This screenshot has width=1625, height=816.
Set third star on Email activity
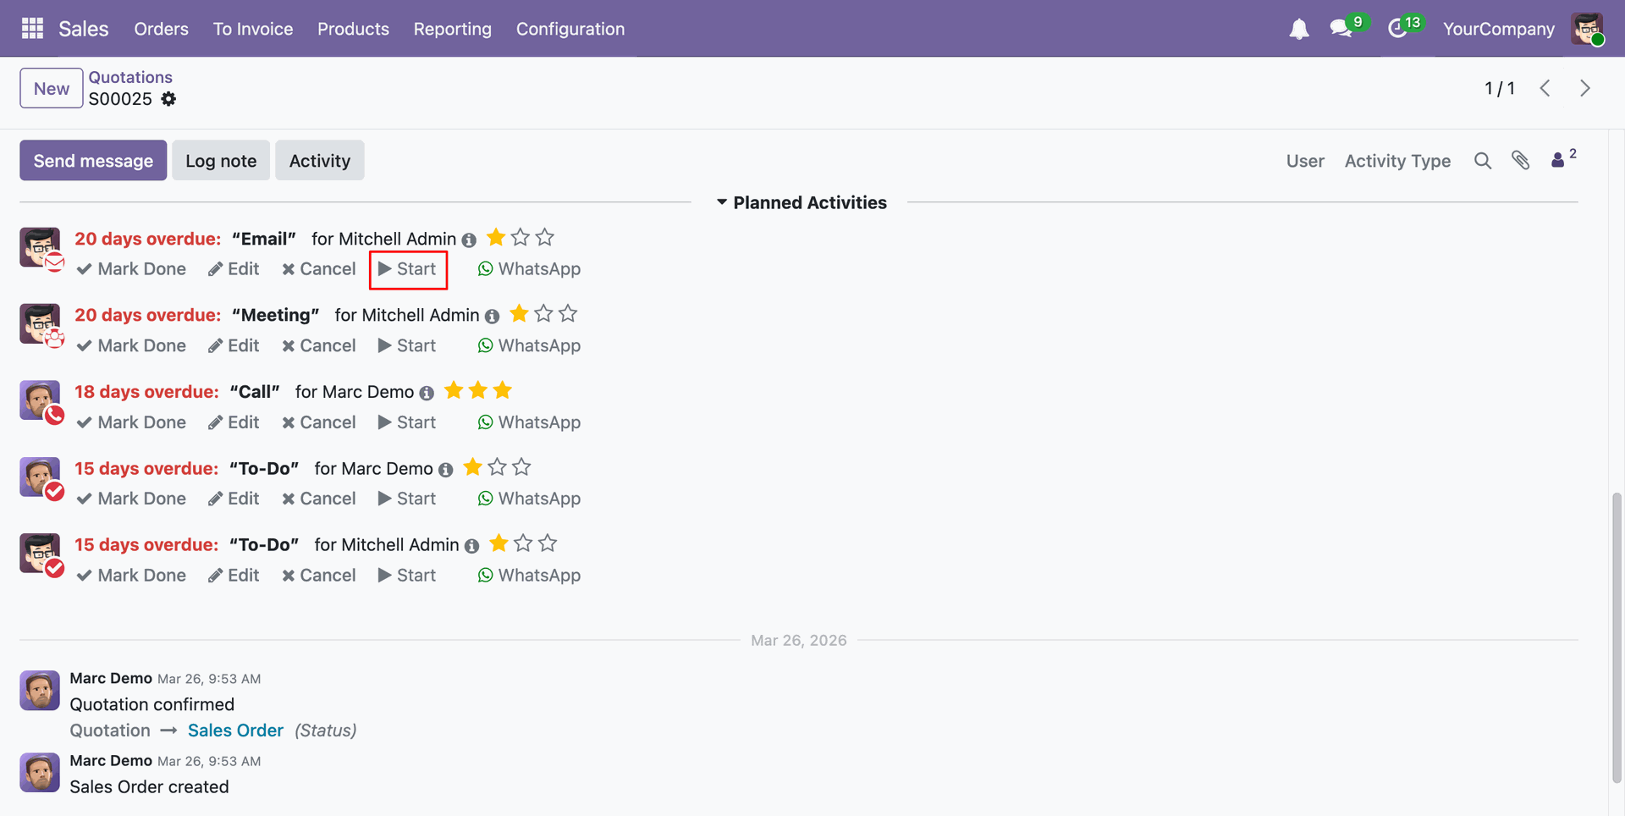(x=545, y=238)
